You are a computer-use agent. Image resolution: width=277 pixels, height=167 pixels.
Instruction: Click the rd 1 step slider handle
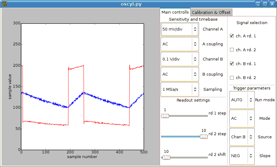165,116
